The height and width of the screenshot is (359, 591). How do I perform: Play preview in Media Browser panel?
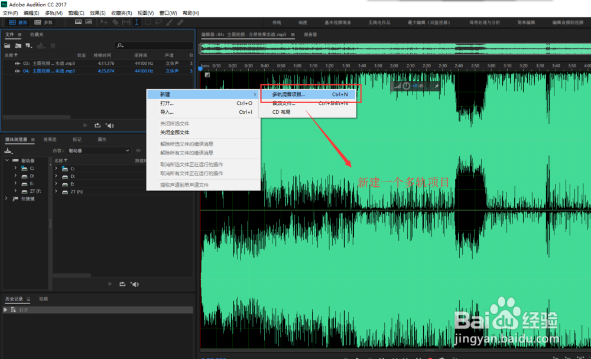tap(110, 284)
